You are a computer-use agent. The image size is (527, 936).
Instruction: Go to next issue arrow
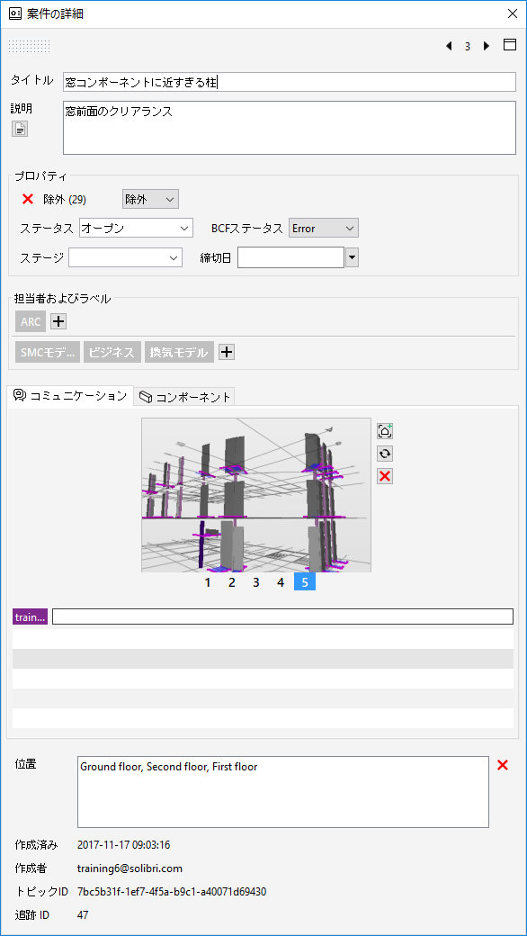(487, 46)
